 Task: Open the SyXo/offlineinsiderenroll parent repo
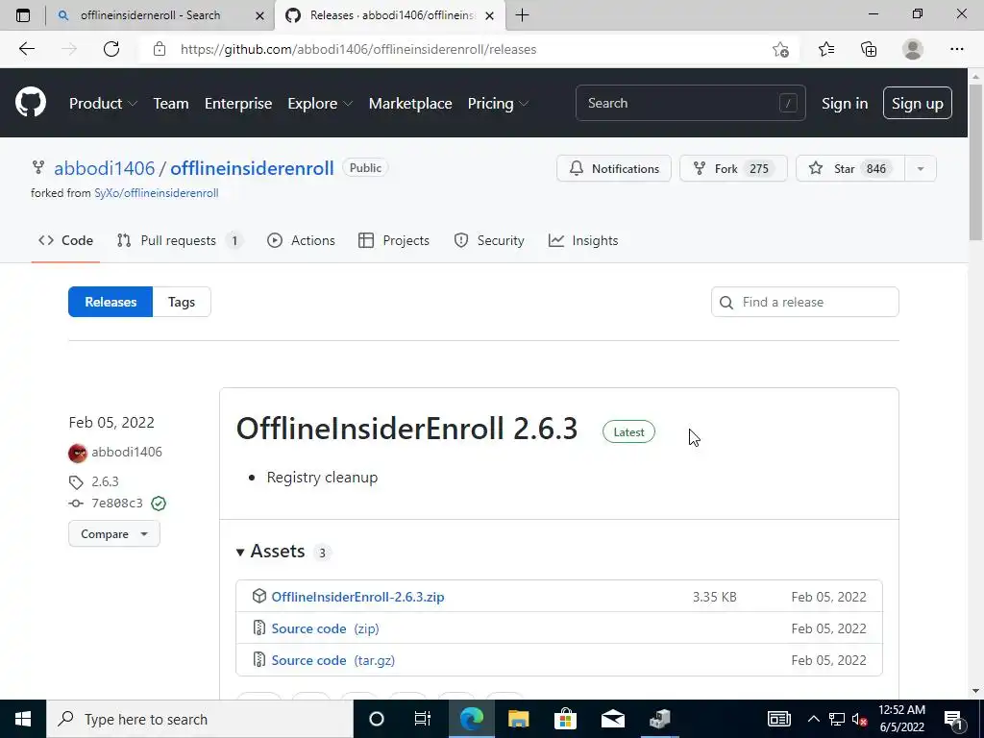[x=157, y=193]
